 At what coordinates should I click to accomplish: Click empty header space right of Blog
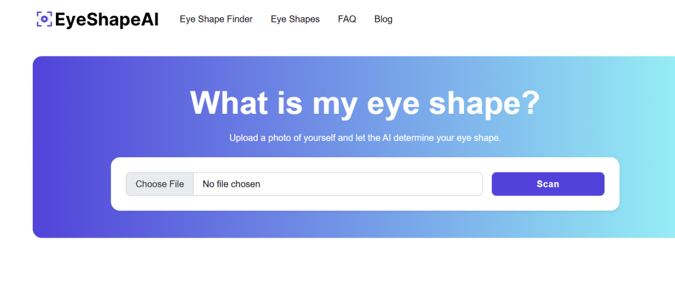click(527, 19)
